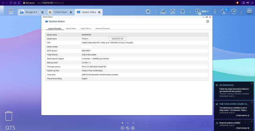
Task: Expand the NAS user account dropdown
Action: (202, 11)
